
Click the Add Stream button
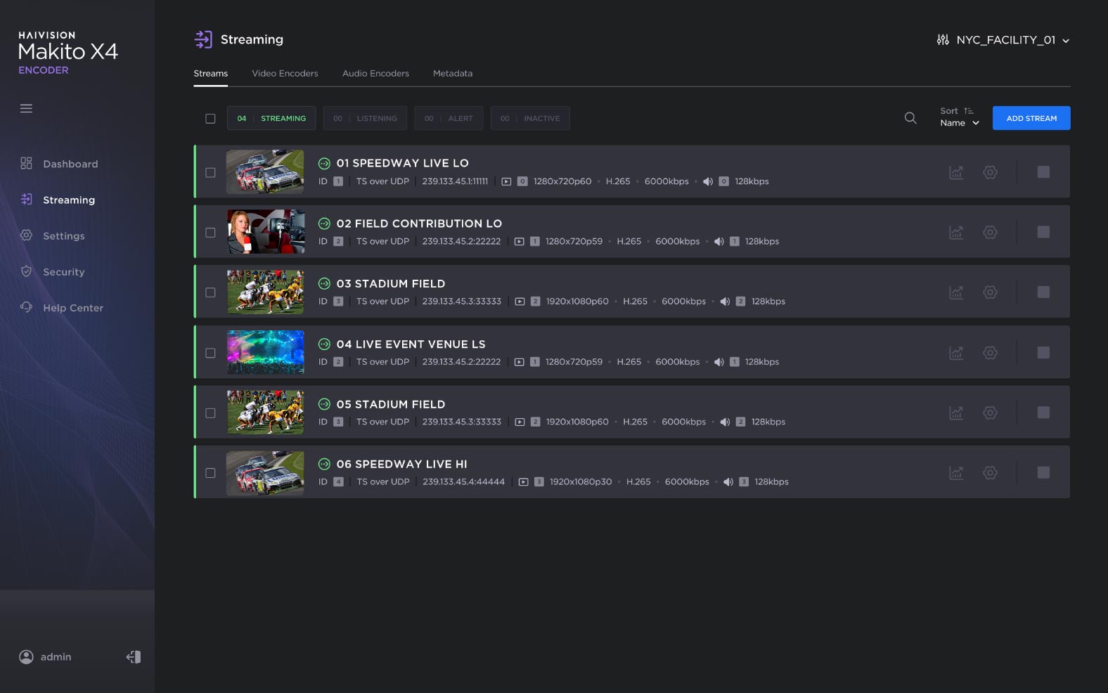pos(1031,118)
